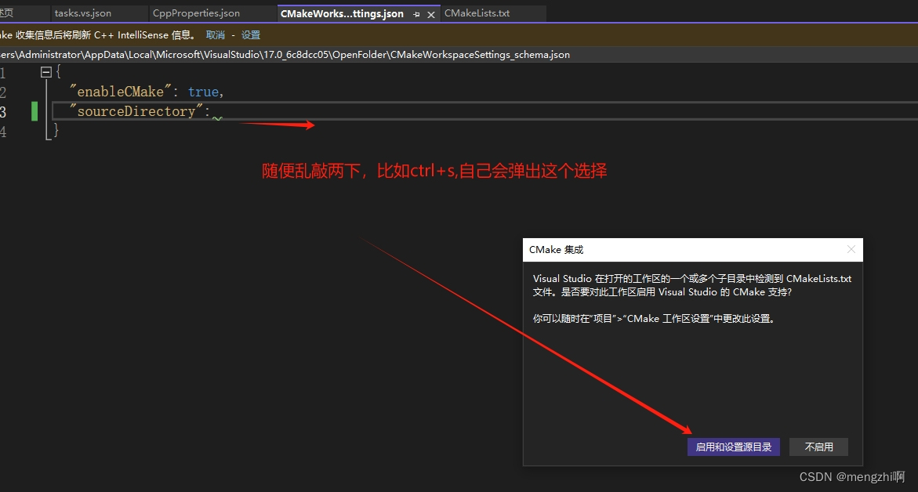Click the enableCMake property name
Image resolution: width=918 pixels, height=492 pixels.
(x=118, y=92)
